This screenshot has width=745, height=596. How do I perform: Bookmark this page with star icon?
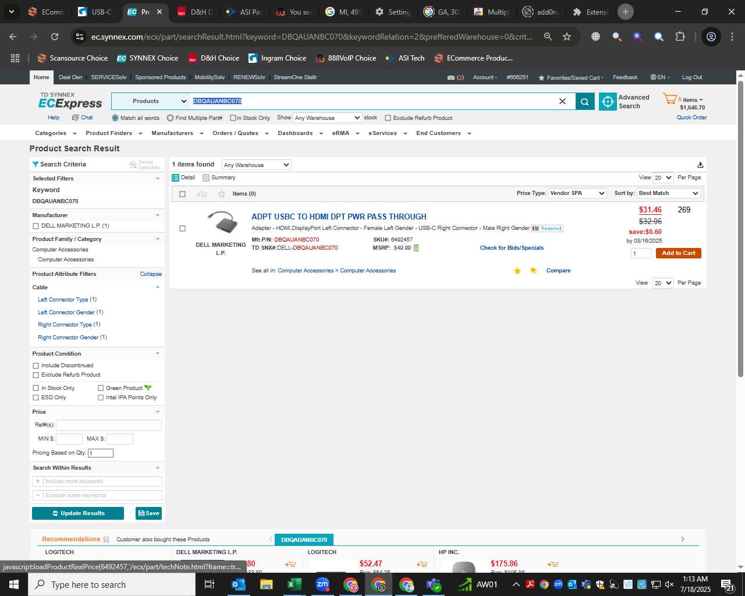567,37
